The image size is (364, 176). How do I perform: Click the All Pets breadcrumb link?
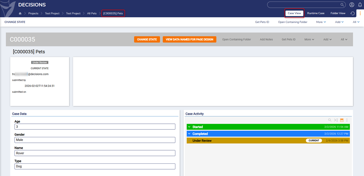tap(91, 13)
